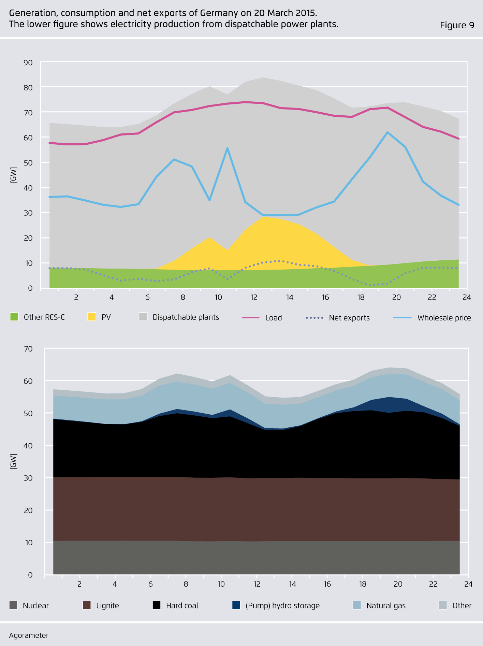483x646 pixels.
Task: Click the brown Lignite legend swatch
Action: coord(87,605)
